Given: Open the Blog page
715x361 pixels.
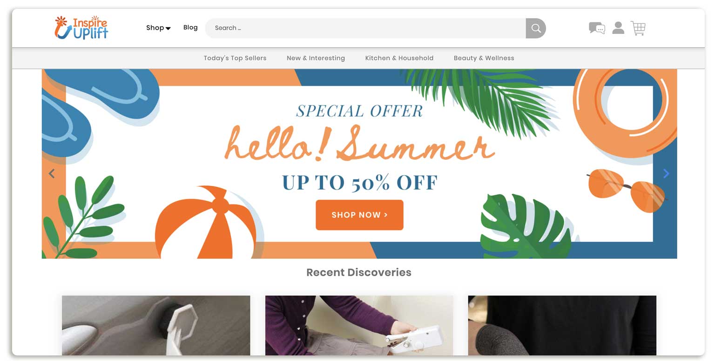Looking at the screenshot, I should pos(190,27).
